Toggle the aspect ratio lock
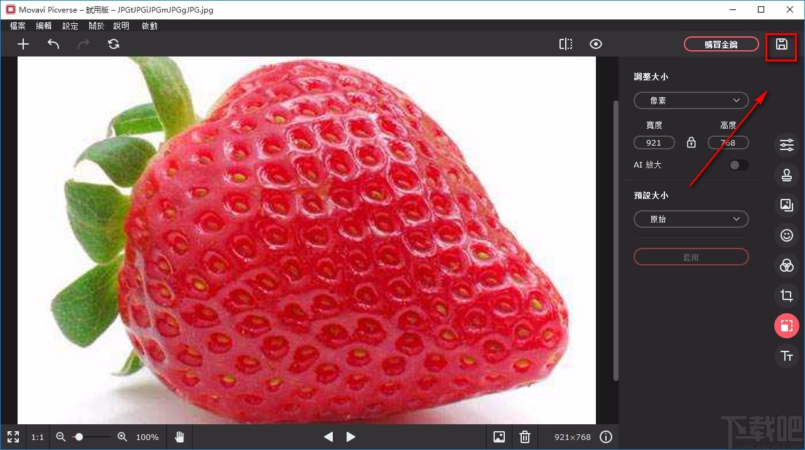This screenshot has height=450, width=805. (691, 142)
